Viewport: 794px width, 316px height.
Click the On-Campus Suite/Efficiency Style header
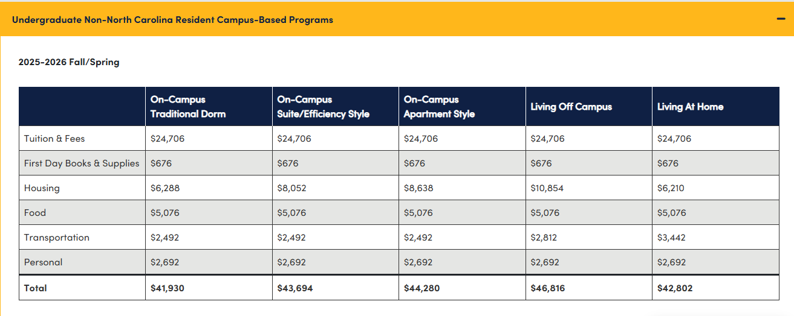[323, 107]
